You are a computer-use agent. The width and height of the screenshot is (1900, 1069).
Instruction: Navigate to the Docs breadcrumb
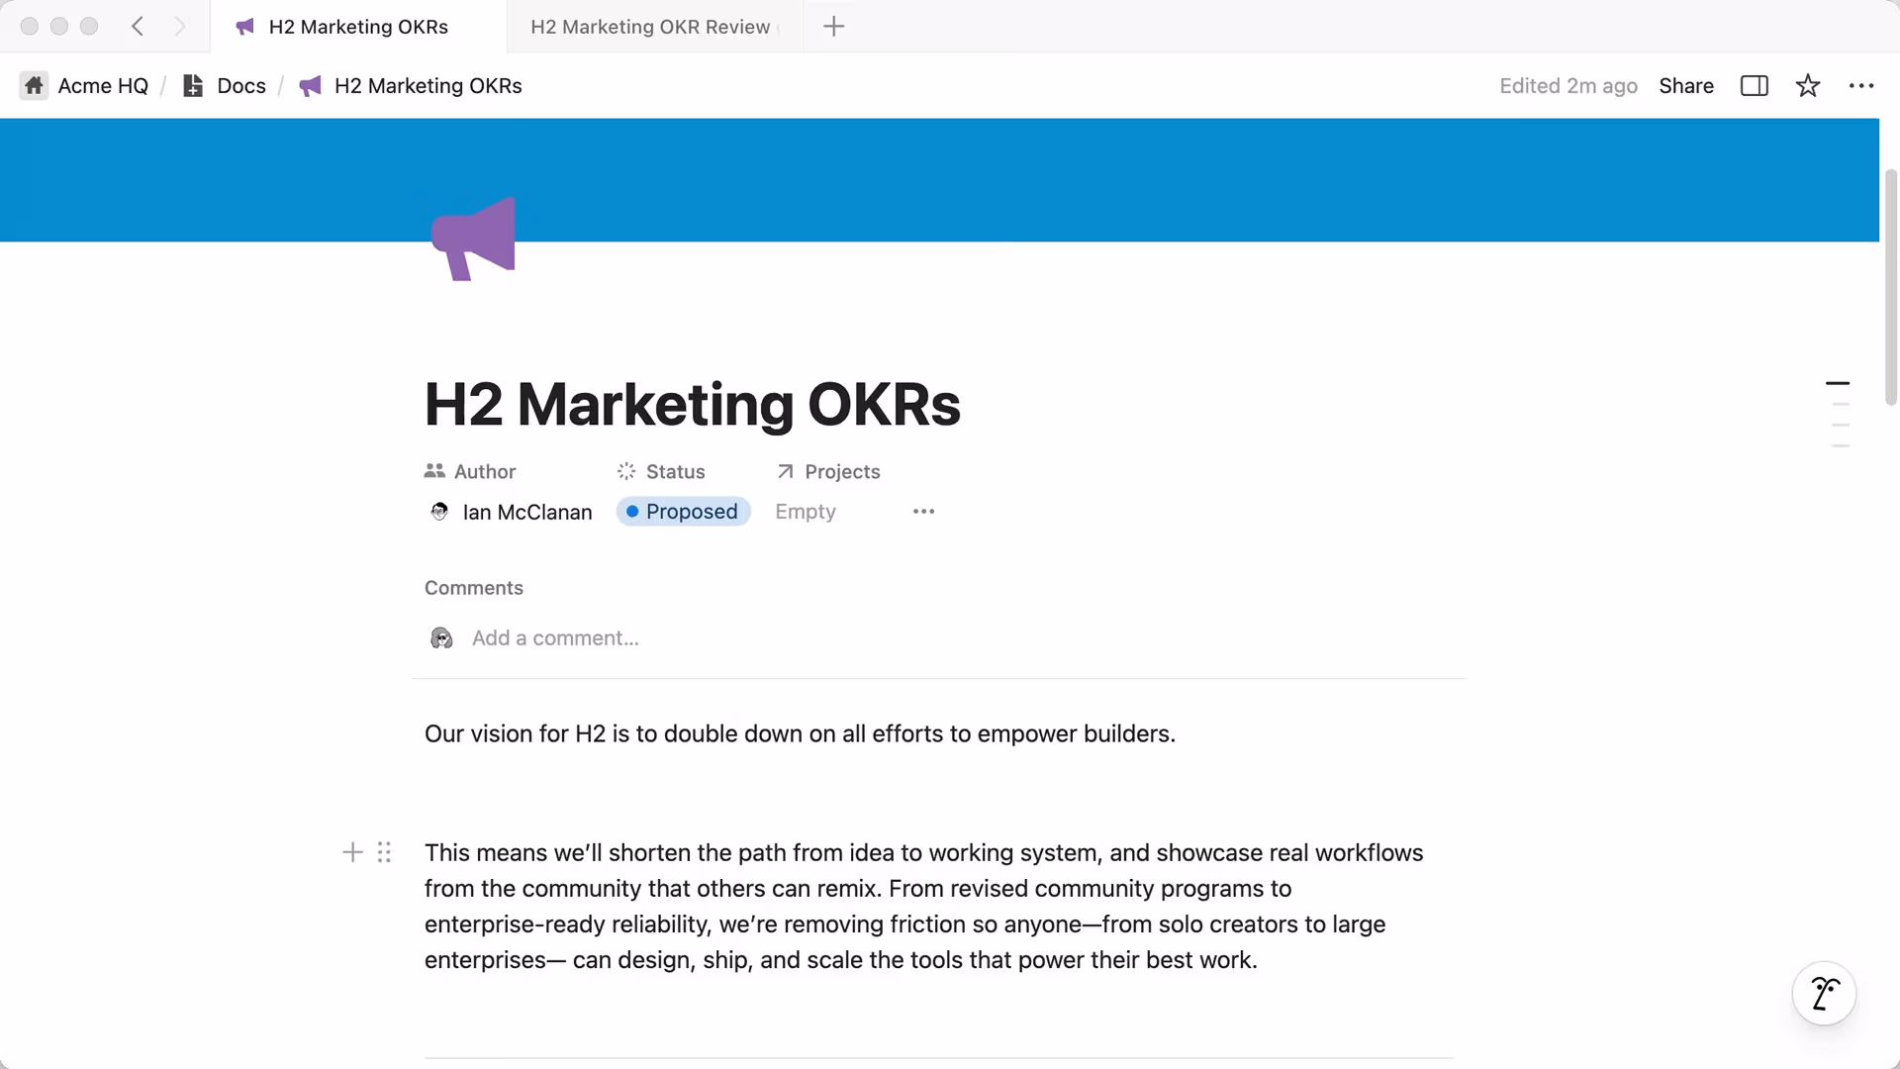point(240,86)
